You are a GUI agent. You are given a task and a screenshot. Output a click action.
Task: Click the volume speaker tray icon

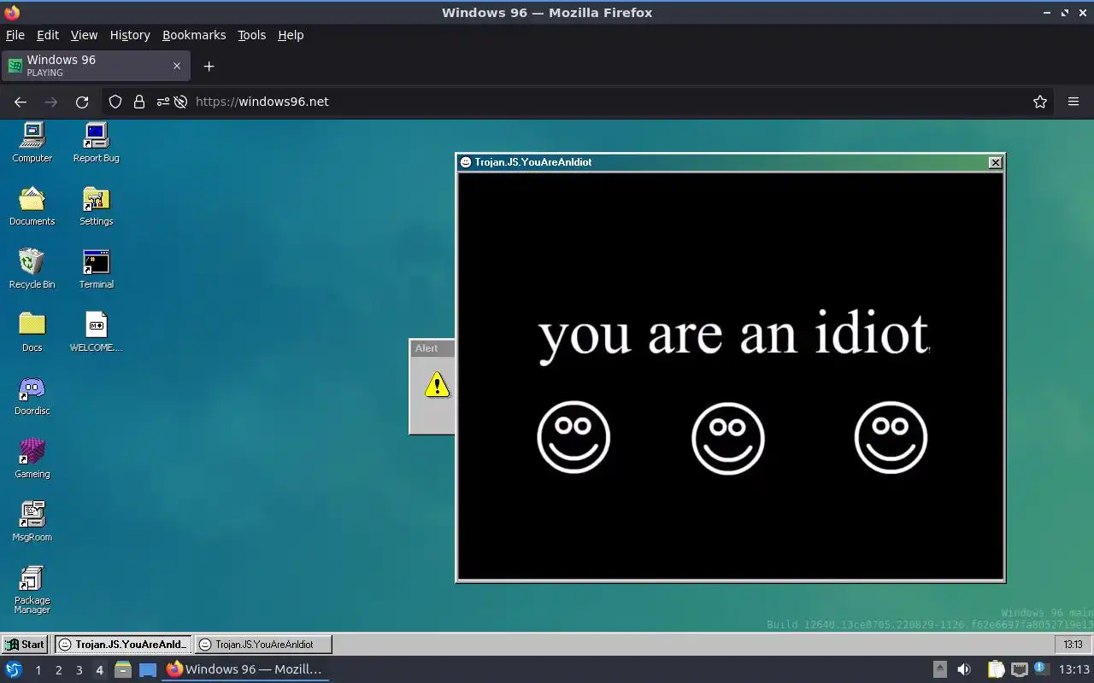[964, 669]
